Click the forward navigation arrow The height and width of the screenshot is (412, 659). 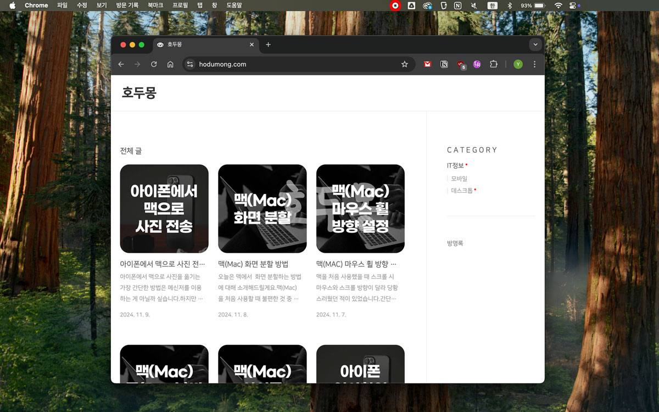pyautogui.click(x=137, y=64)
